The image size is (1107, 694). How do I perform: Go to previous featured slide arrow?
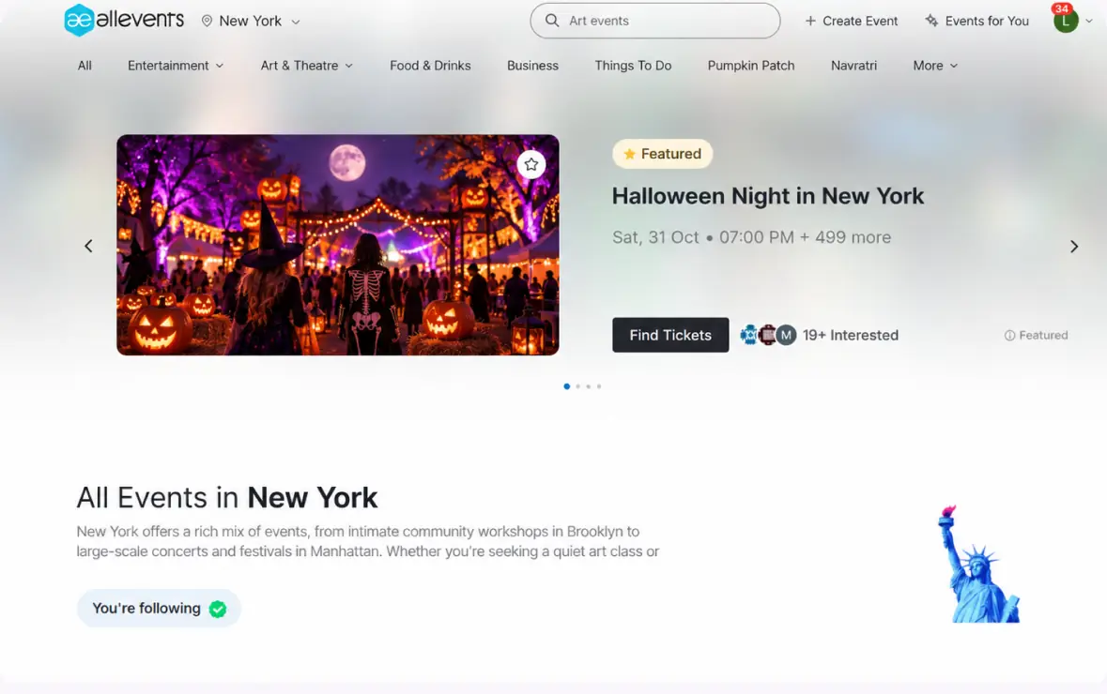(88, 246)
